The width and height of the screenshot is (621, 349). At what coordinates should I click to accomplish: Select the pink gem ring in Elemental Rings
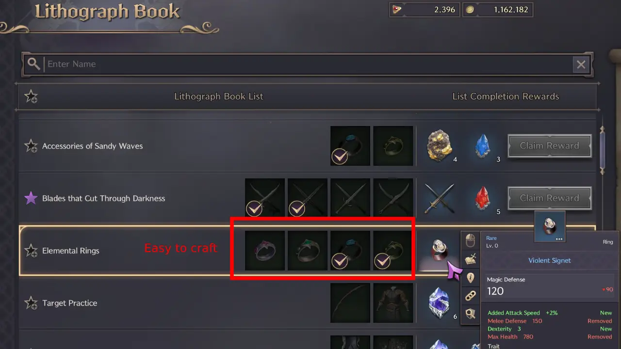point(265,251)
